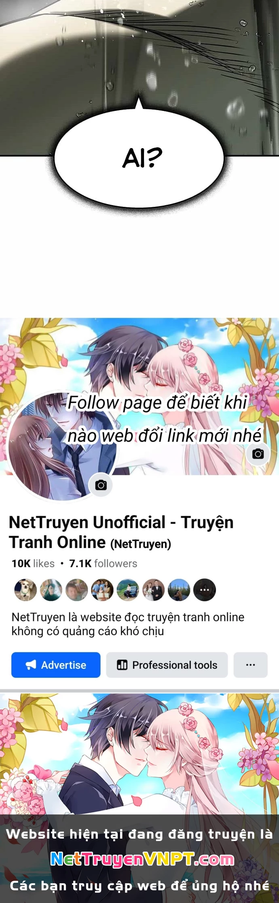Click the cover photo camera icon
The width and height of the screenshot is (279, 903).
[x=258, y=454]
